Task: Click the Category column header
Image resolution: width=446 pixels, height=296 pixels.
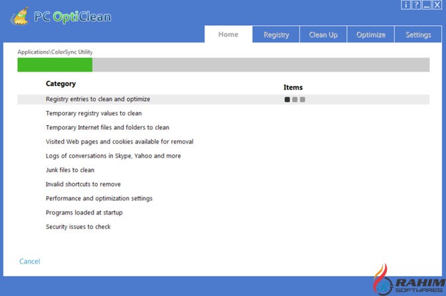Action: coord(60,83)
